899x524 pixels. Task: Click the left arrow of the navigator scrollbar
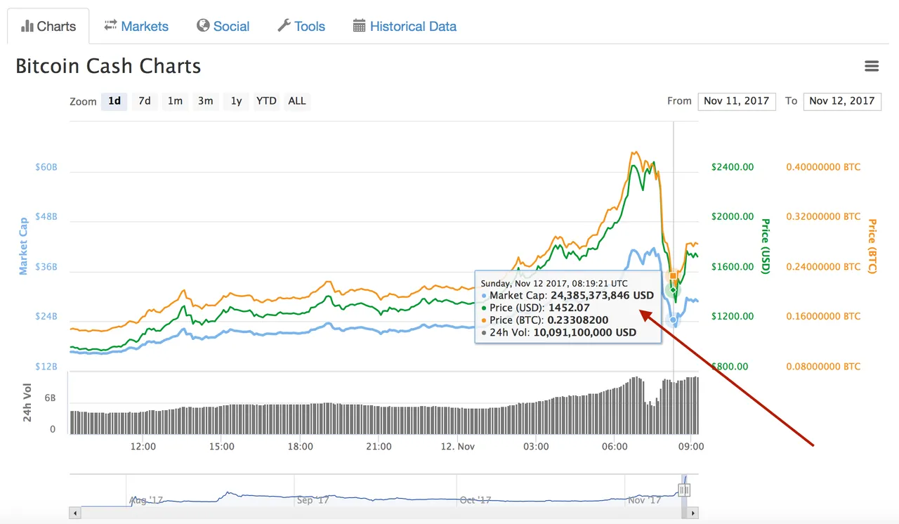point(74,514)
